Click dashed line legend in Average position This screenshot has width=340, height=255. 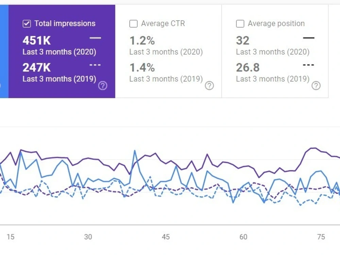click(309, 65)
